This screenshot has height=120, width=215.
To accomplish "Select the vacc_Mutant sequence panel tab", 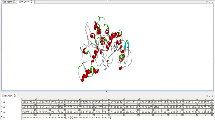I will click(8, 96).
